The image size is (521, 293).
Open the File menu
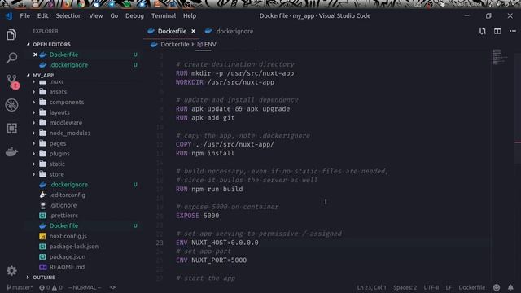[x=24, y=16]
